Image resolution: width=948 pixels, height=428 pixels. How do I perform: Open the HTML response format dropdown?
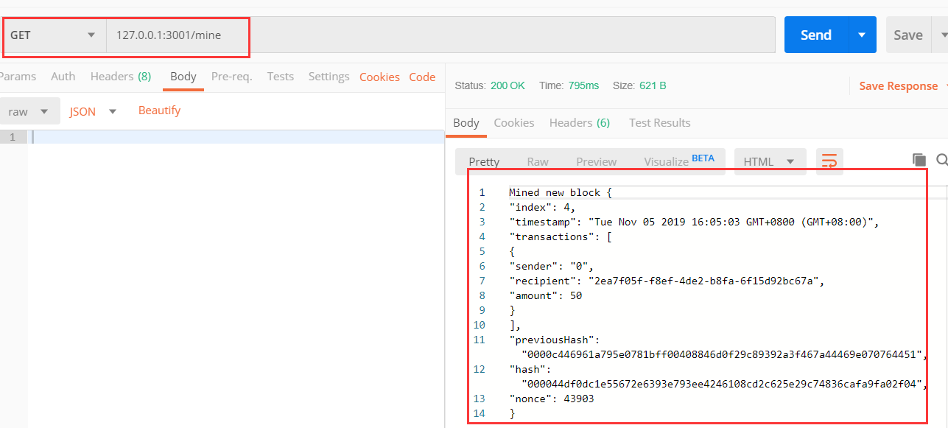[770, 161]
